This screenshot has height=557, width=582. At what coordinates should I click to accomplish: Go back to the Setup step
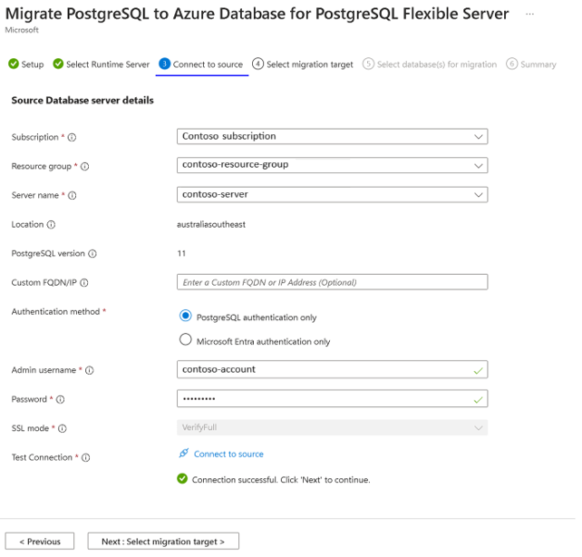(x=26, y=64)
